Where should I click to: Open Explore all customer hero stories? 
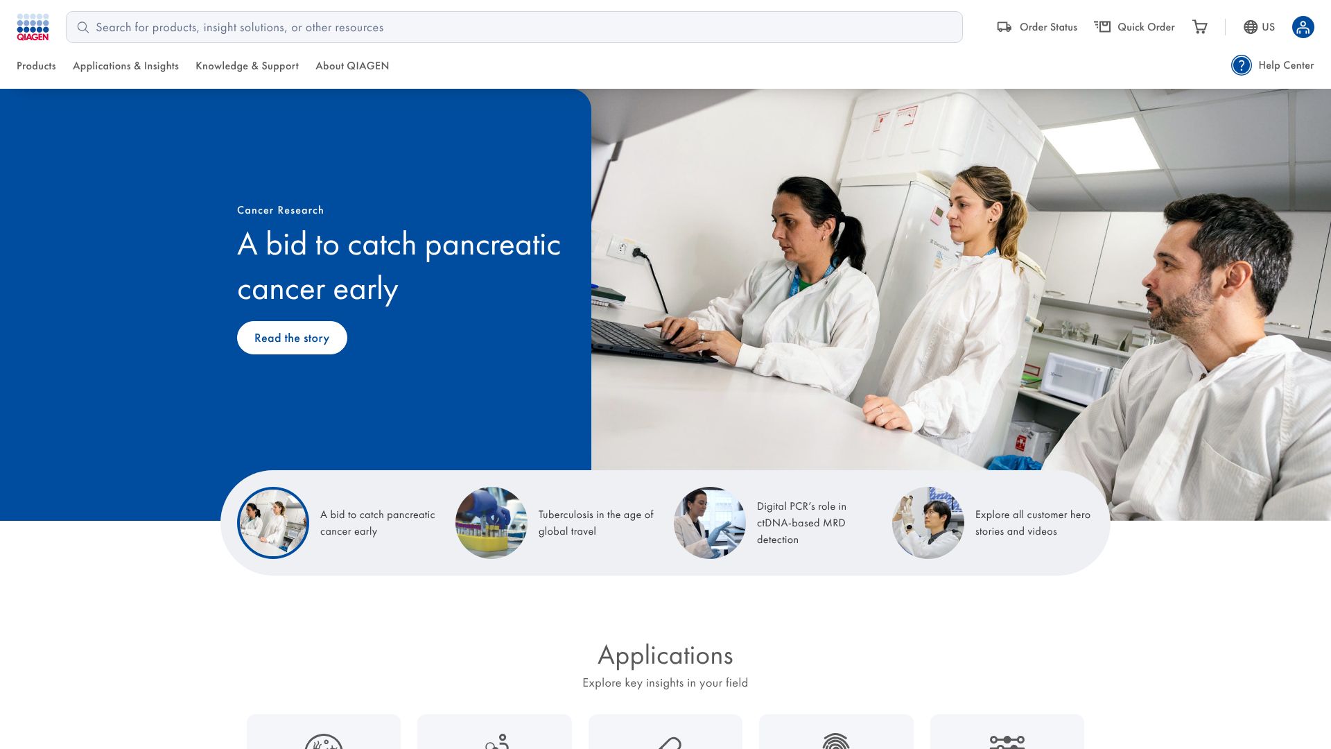pos(1032,523)
